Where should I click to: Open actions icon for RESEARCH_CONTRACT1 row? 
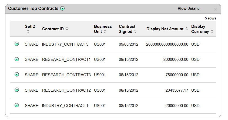[17, 59]
